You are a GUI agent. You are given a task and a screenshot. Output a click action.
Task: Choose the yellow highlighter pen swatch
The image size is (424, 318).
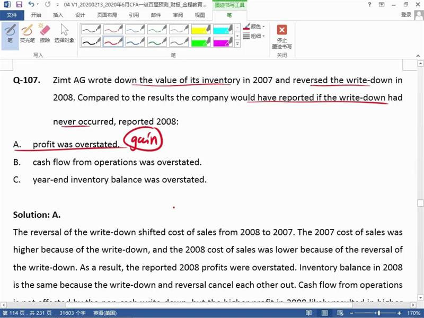point(201,29)
